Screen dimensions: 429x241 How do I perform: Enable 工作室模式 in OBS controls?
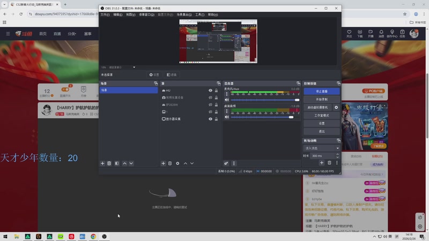322,115
